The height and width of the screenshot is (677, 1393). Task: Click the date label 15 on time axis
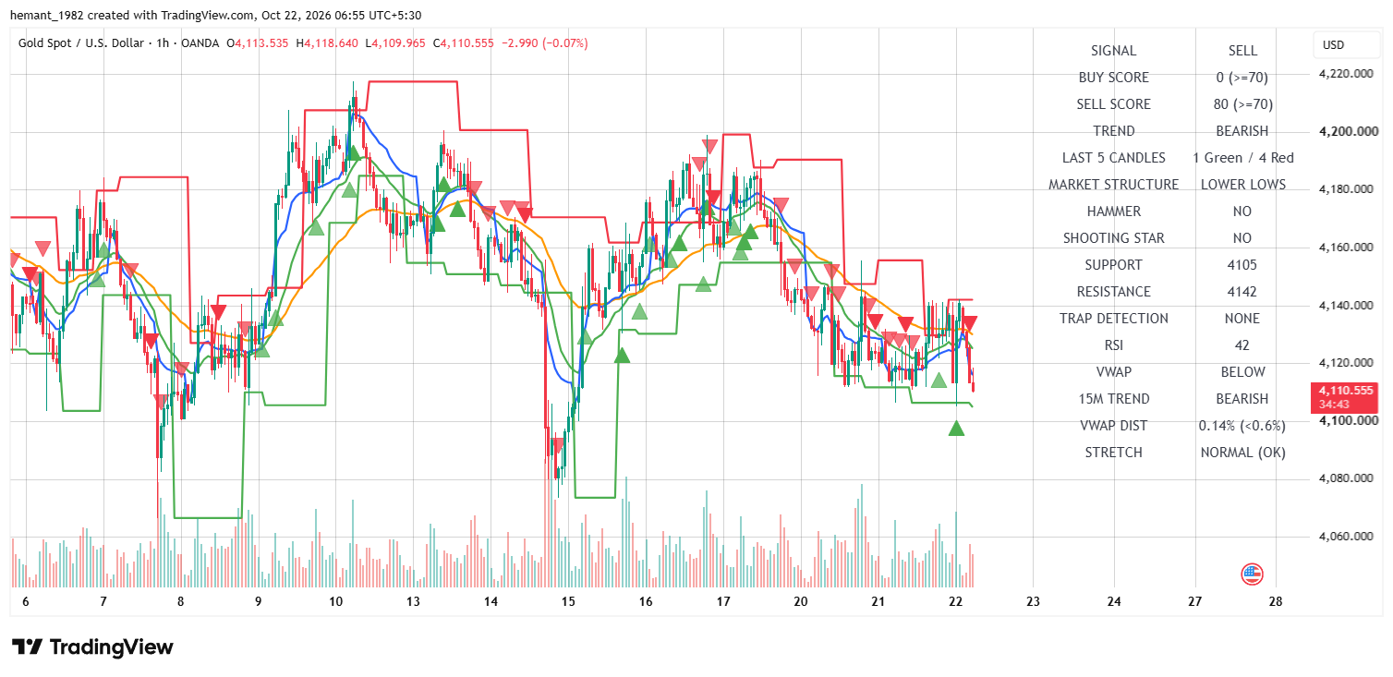(568, 602)
